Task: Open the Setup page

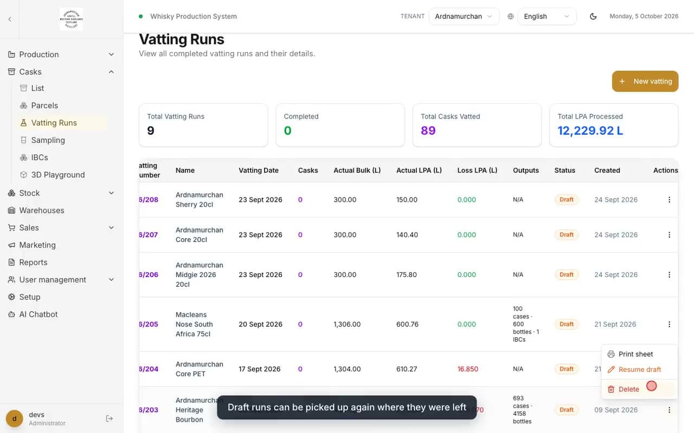Action: (61, 297)
